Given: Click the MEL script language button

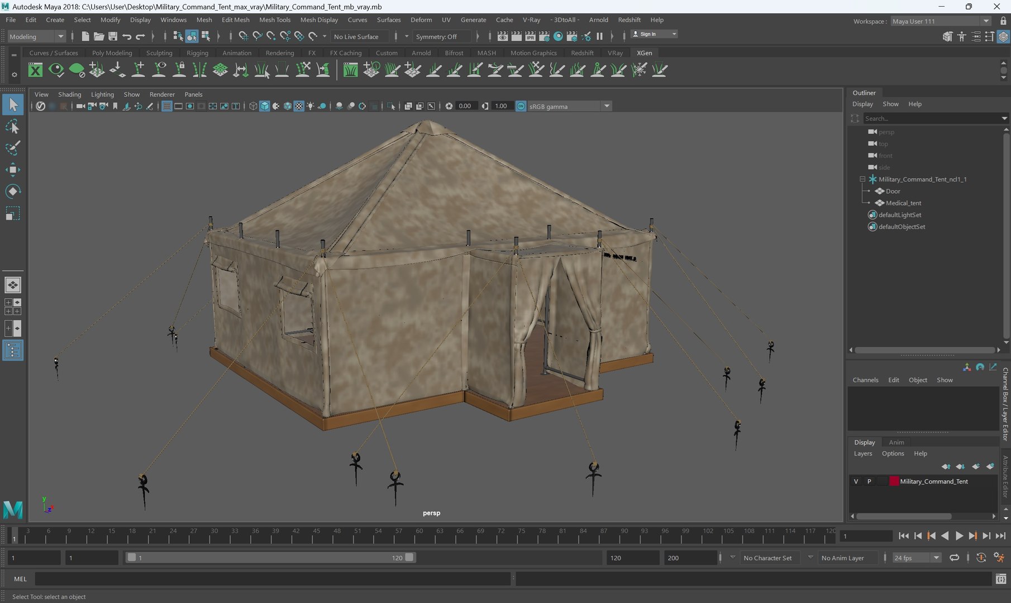Looking at the screenshot, I should point(20,579).
